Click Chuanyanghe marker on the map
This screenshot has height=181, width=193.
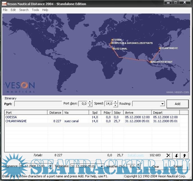159,48
